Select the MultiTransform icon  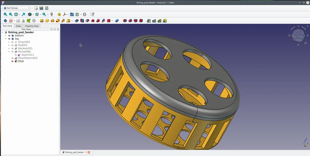point(165,21)
